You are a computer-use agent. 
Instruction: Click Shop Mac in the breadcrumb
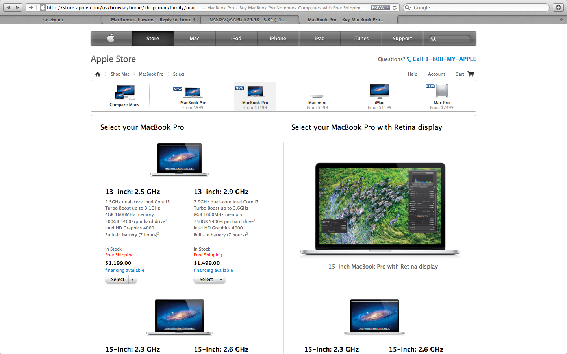(x=120, y=74)
